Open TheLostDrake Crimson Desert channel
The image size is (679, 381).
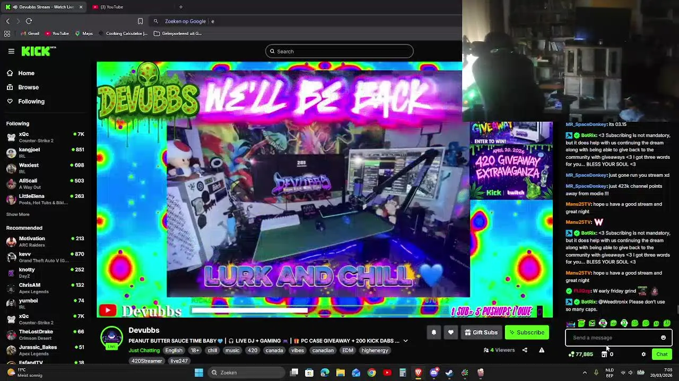(45, 335)
